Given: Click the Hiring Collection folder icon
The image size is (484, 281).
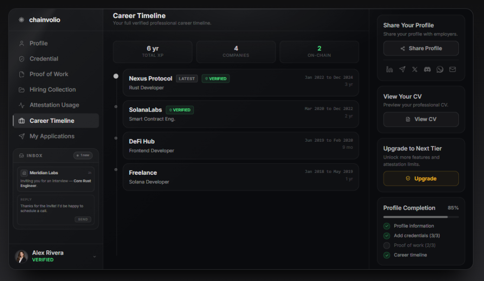Looking at the screenshot, I should point(22,89).
